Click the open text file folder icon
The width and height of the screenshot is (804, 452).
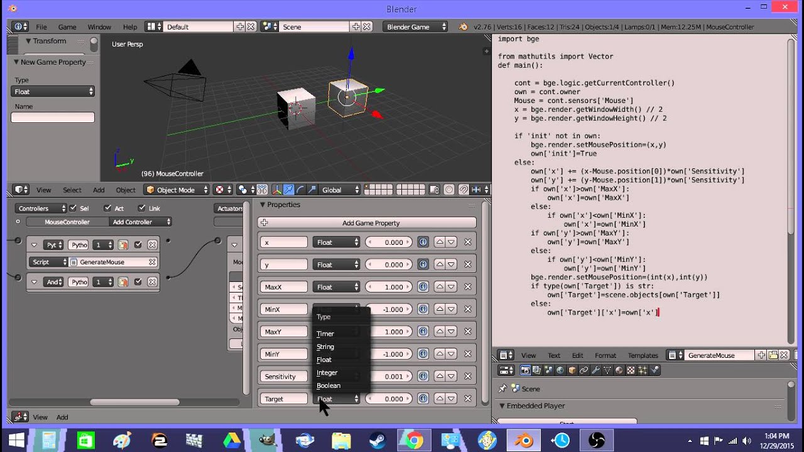click(x=773, y=355)
